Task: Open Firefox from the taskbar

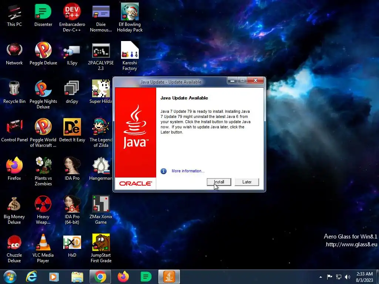Action: click(x=123, y=277)
